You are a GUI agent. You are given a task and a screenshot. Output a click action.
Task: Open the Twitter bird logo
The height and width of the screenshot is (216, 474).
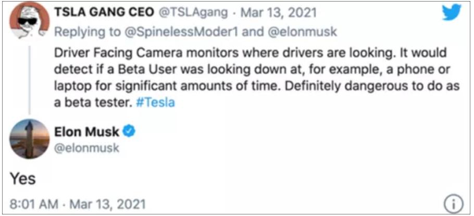coord(452,14)
